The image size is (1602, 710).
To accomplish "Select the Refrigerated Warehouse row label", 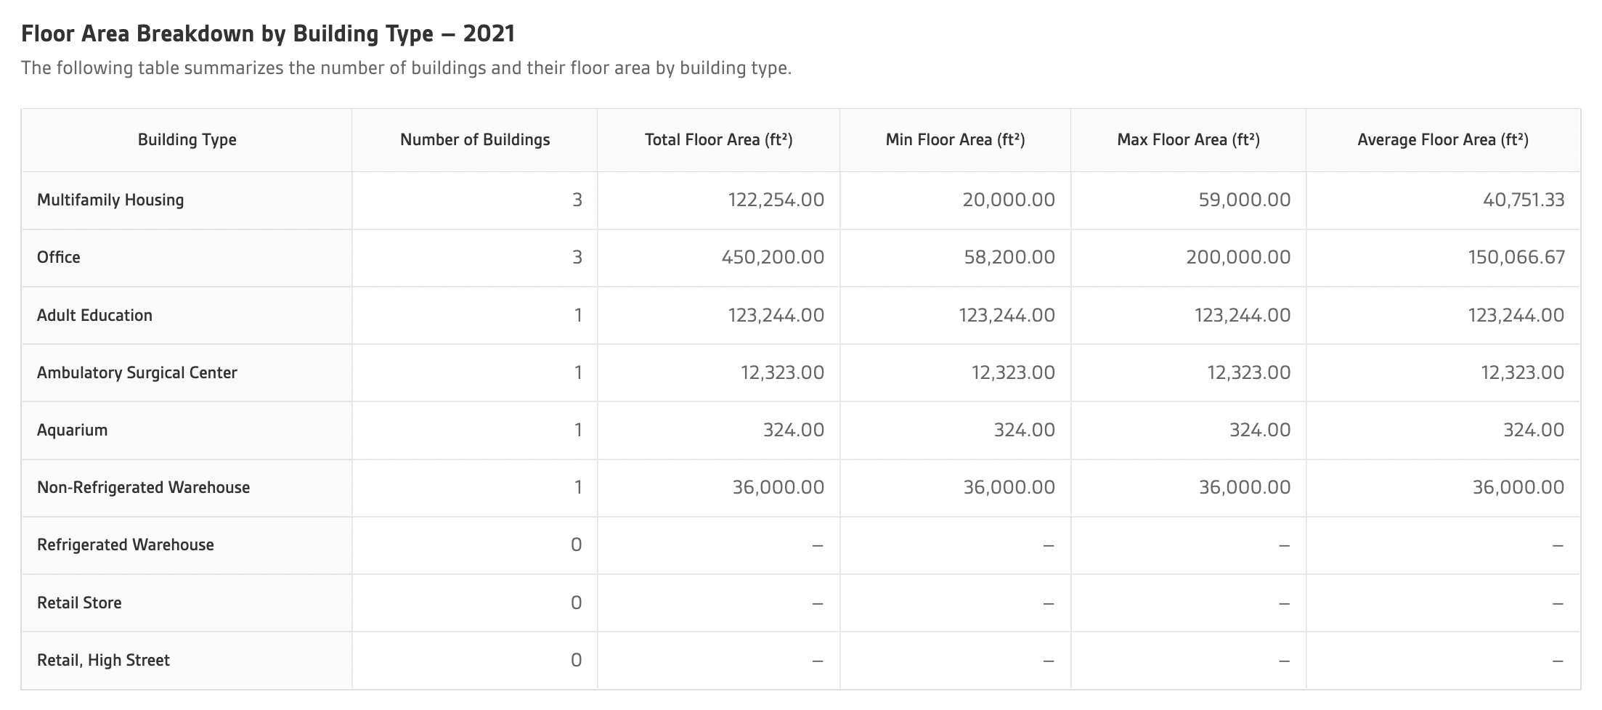I will pyautogui.click(x=126, y=544).
